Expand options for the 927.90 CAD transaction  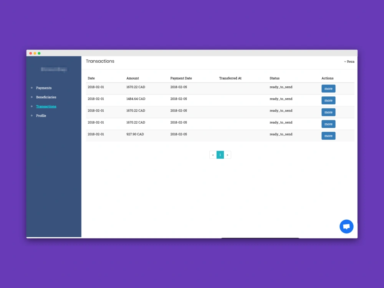coord(328,136)
